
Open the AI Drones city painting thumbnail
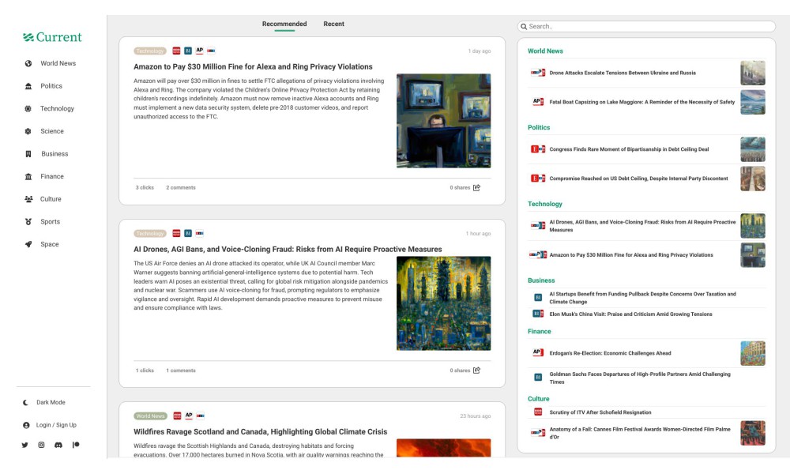point(443,303)
